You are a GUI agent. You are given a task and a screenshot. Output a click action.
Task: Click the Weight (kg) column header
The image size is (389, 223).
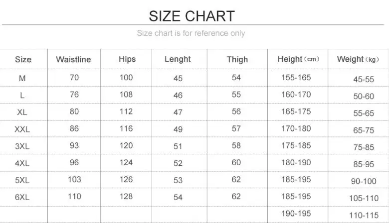358,59
